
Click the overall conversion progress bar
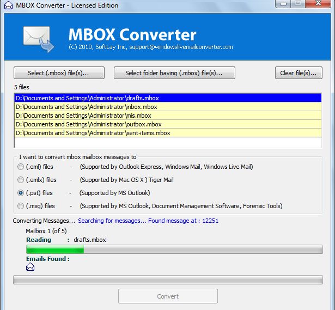point(168,280)
